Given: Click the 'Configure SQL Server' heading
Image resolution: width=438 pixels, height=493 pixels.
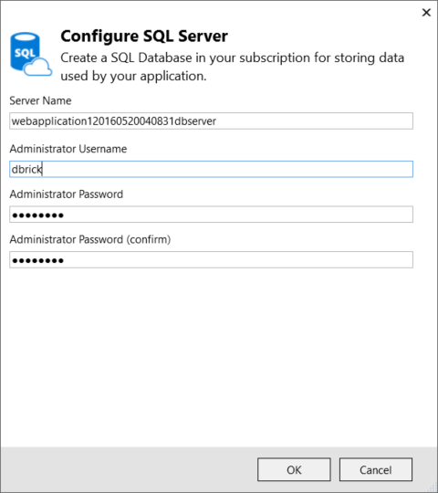Looking at the screenshot, I should tap(144, 36).
